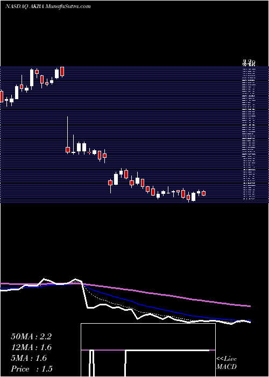Select the 12MA : 1.6 label
The width and height of the screenshot is (269, 377).
click(31, 347)
